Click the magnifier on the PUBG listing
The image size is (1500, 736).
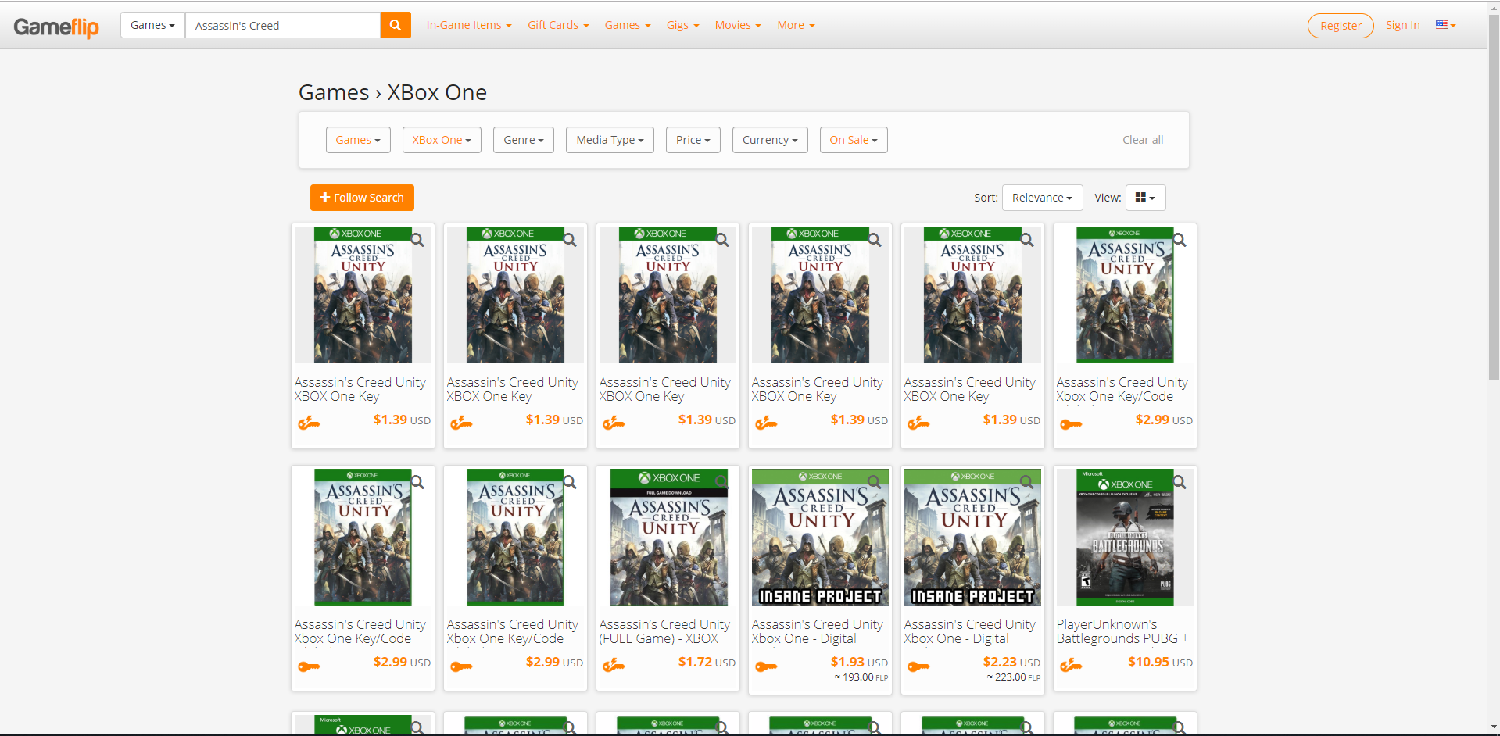tap(1180, 483)
